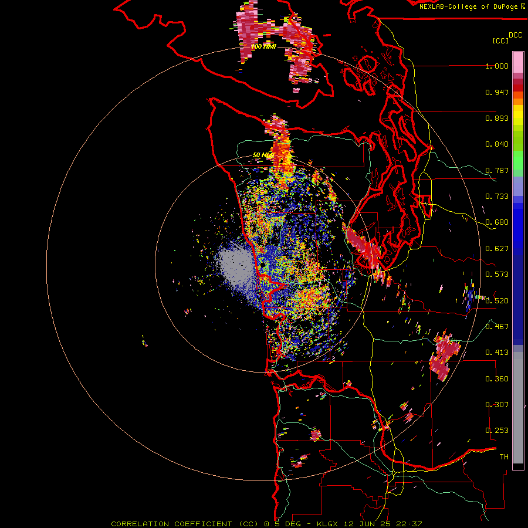
Task: Select the 0.893 scale value
Action: (x=497, y=118)
